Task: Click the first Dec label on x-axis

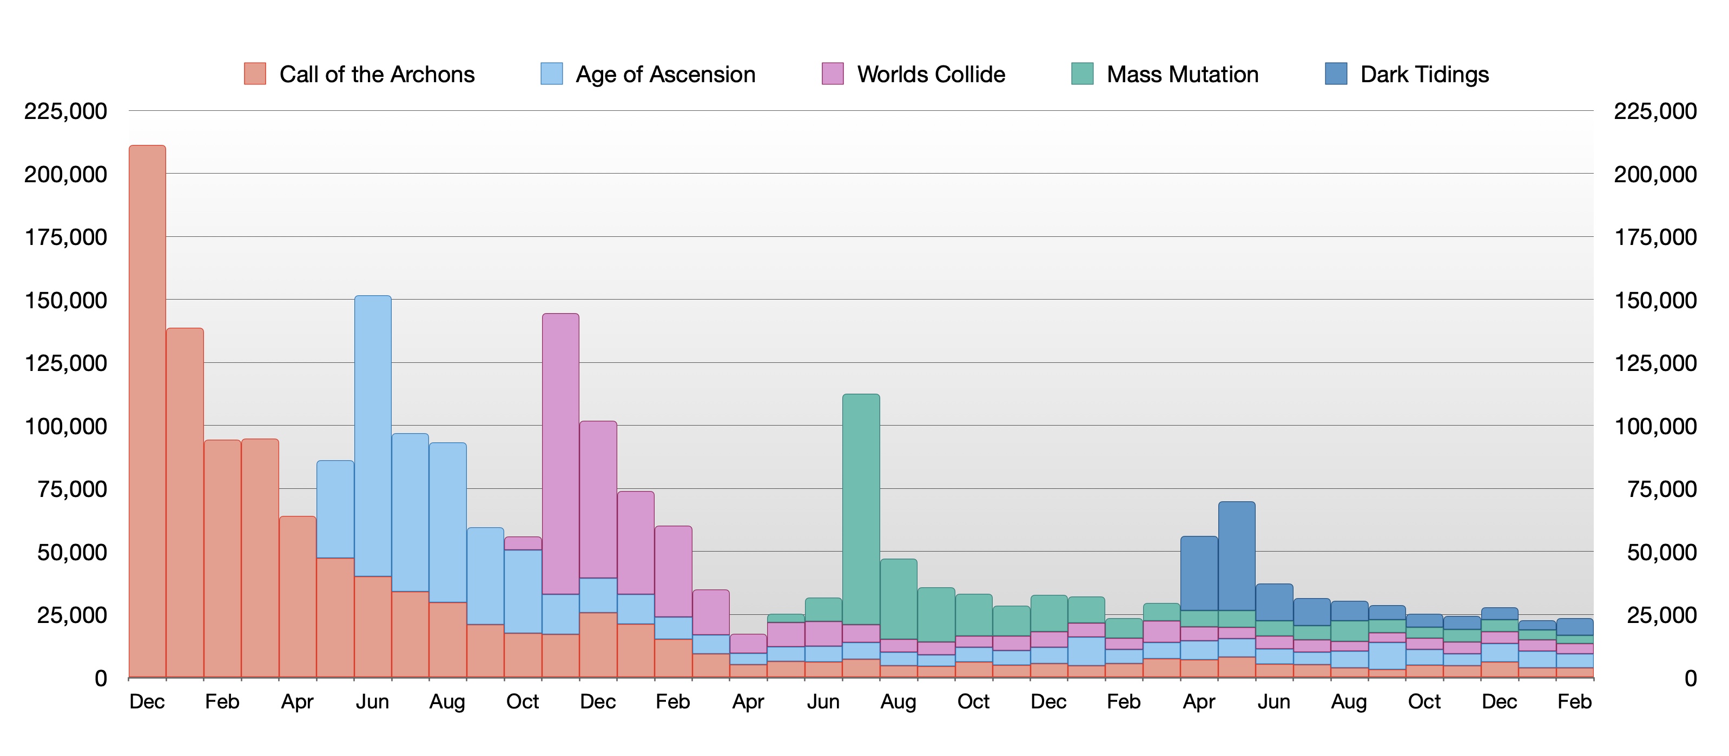Action: click(x=147, y=702)
